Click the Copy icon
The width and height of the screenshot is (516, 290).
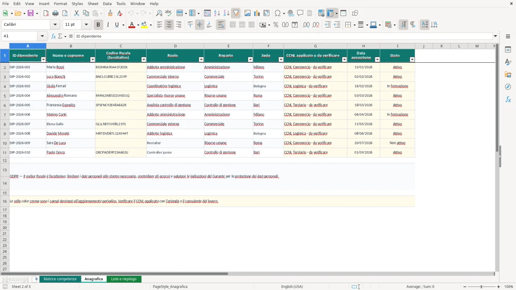(x=86, y=13)
